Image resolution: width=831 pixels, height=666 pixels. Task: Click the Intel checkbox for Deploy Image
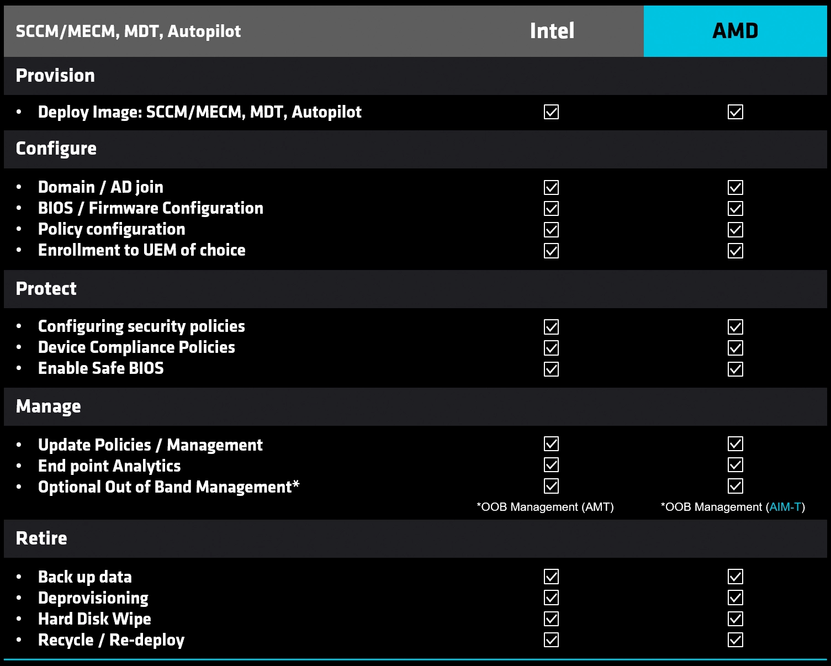(x=551, y=112)
